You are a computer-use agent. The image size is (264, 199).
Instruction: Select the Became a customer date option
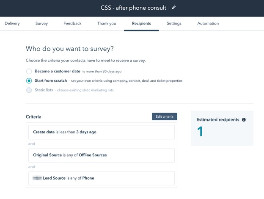[29, 71]
